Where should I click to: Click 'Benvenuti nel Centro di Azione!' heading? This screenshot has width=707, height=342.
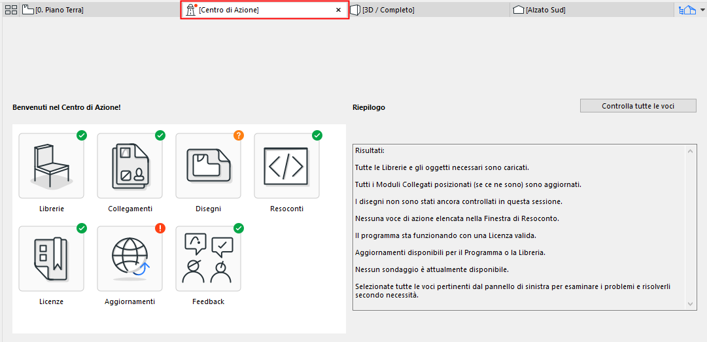(67, 108)
